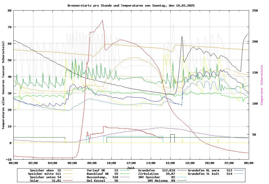
Task: Click the green Vorlauf HK legend line
Action: click(126, 170)
